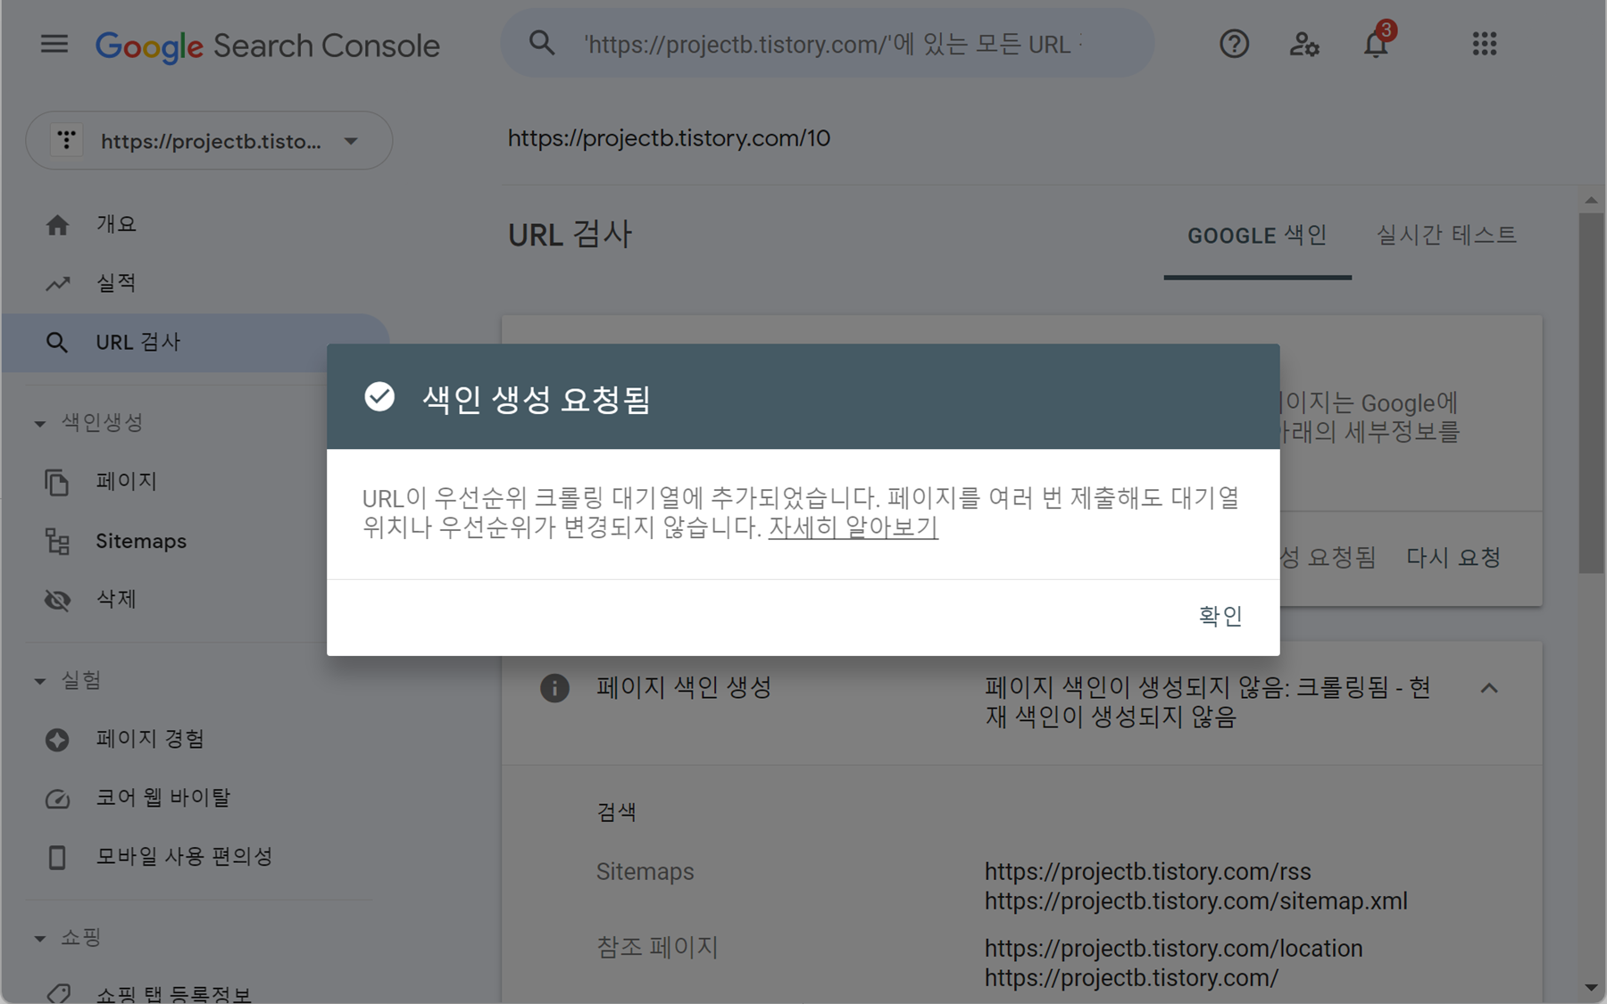The width and height of the screenshot is (1607, 1004).
Task: Click the scrollbar down arrow
Action: [x=1591, y=988]
